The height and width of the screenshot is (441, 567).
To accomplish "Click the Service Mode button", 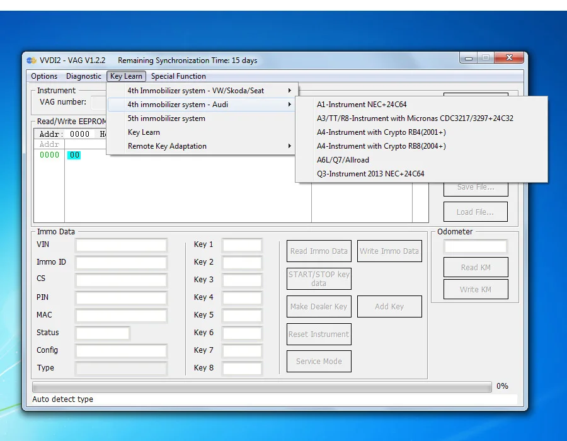I will [319, 362].
